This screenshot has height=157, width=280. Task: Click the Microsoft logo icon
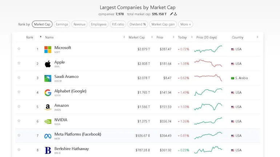[48, 49]
